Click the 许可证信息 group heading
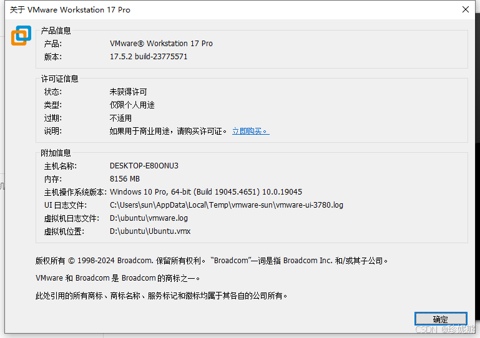480x338 pixels. [60, 79]
